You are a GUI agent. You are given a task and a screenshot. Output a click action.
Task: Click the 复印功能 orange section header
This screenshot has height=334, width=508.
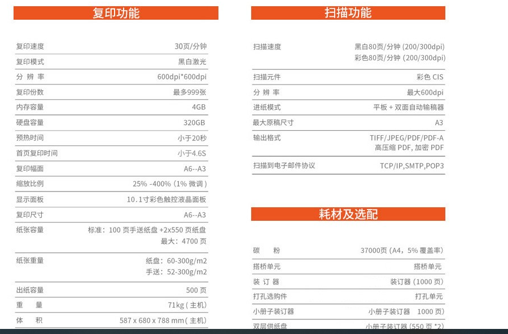pos(116,13)
